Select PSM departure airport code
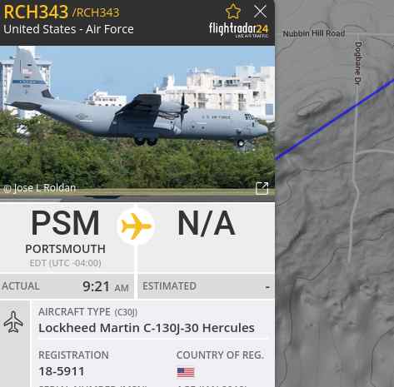 click(65, 223)
